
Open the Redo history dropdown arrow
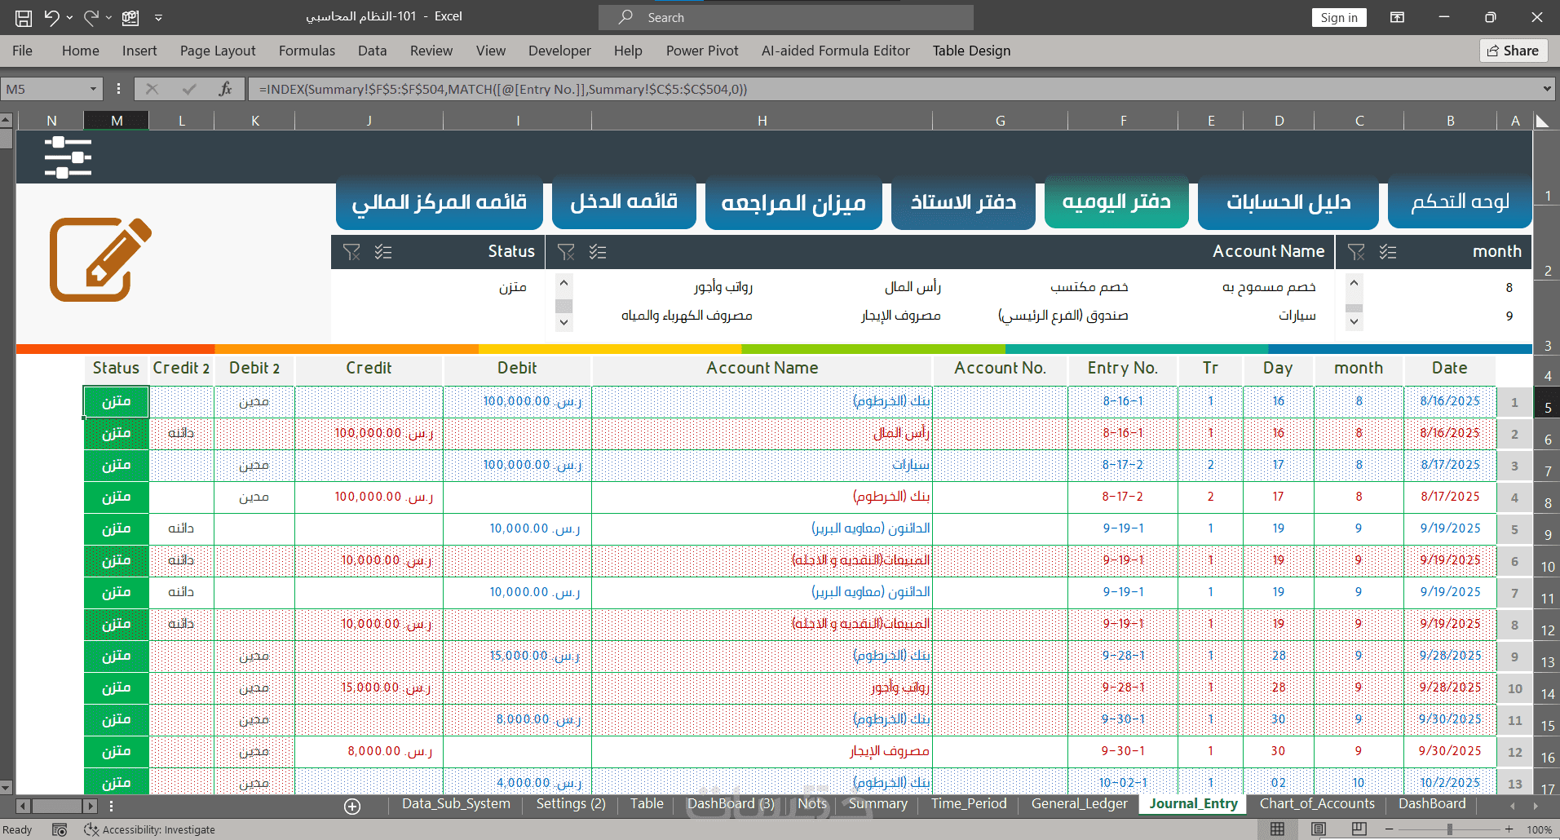pyautogui.click(x=108, y=17)
